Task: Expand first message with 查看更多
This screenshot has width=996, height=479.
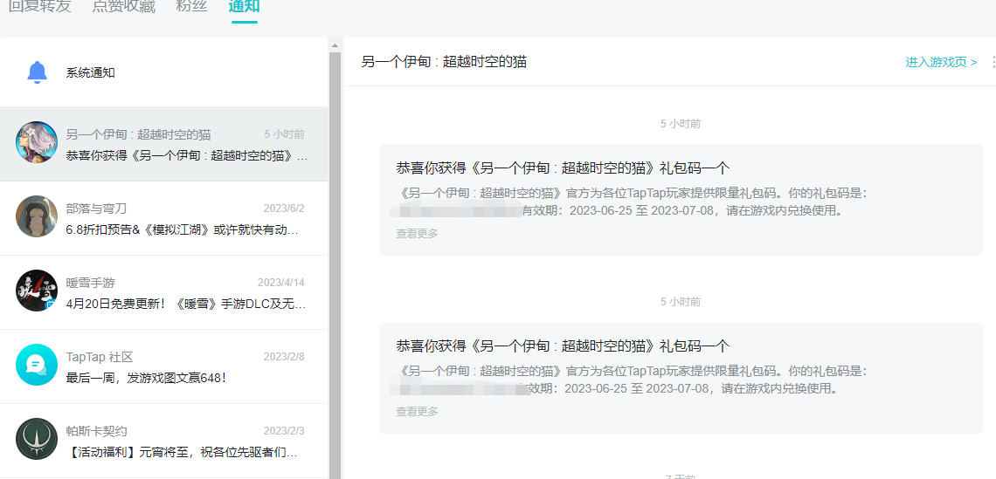Action: tap(417, 234)
